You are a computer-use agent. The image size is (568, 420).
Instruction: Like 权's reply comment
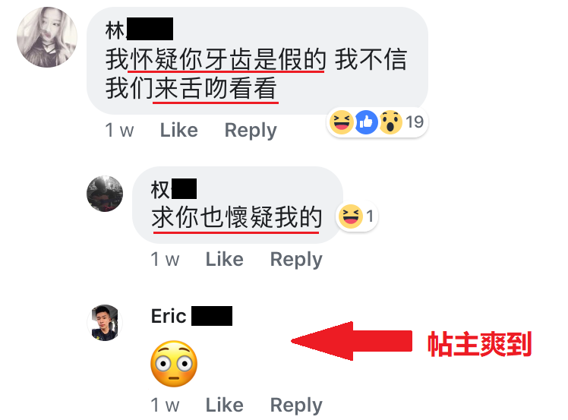coord(225,260)
